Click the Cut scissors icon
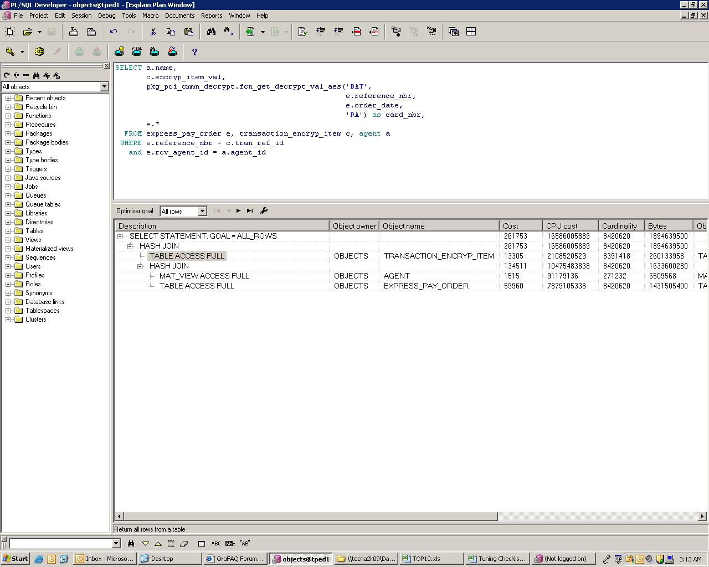The width and height of the screenshot is (709, 567). pyautogui.click(x=153, y=32)
